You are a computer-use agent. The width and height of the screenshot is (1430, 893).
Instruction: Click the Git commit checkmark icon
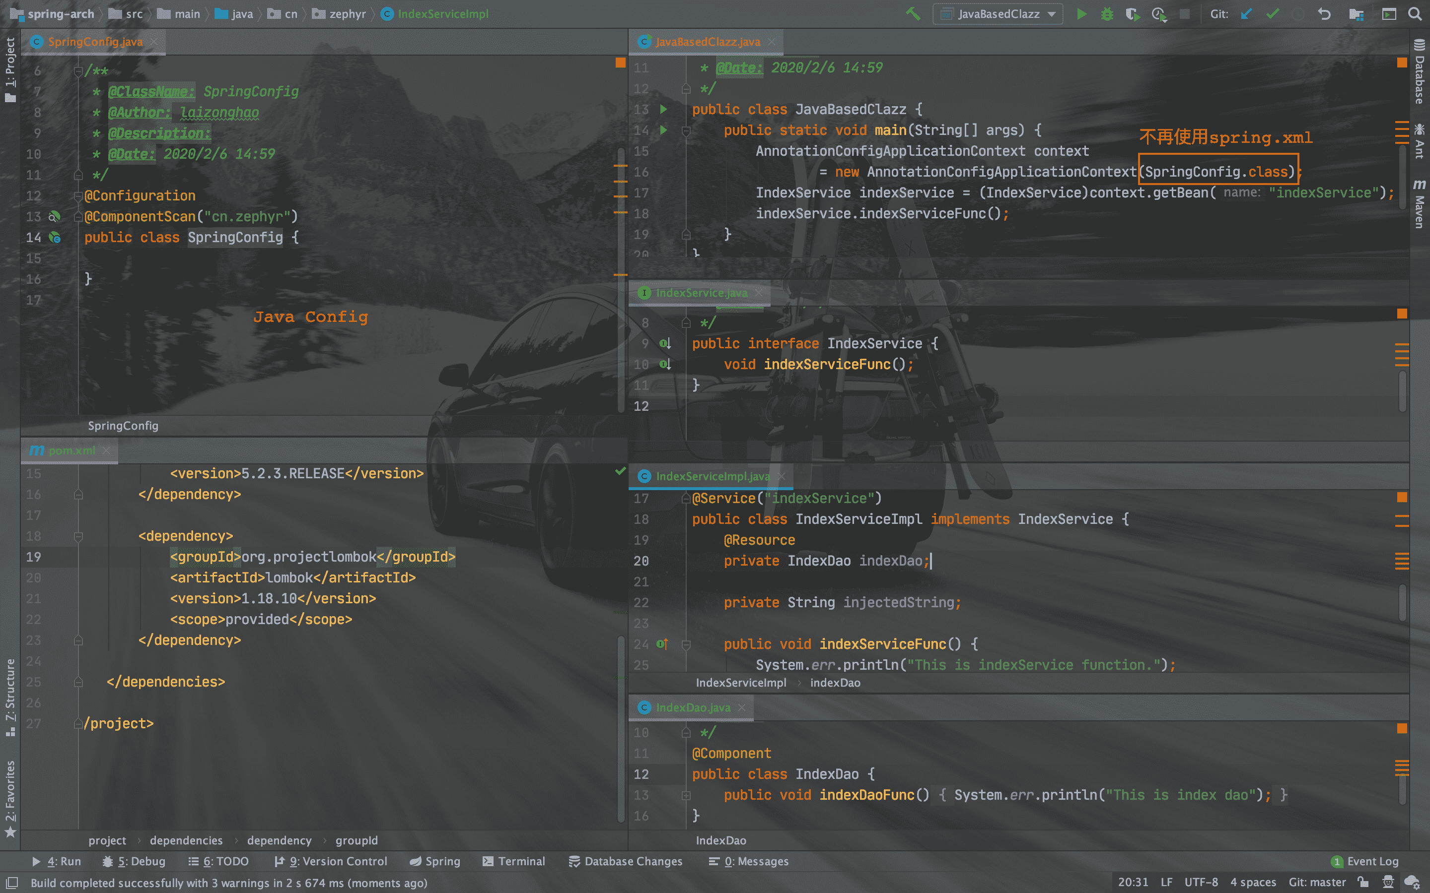[1272, 13]
